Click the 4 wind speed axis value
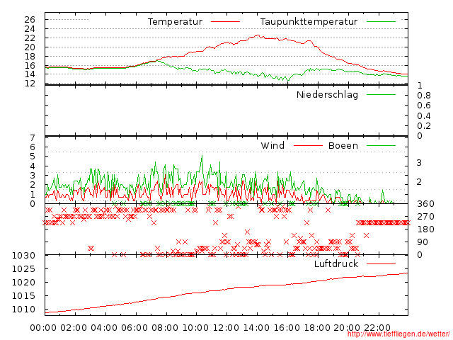 click(33, 166)
